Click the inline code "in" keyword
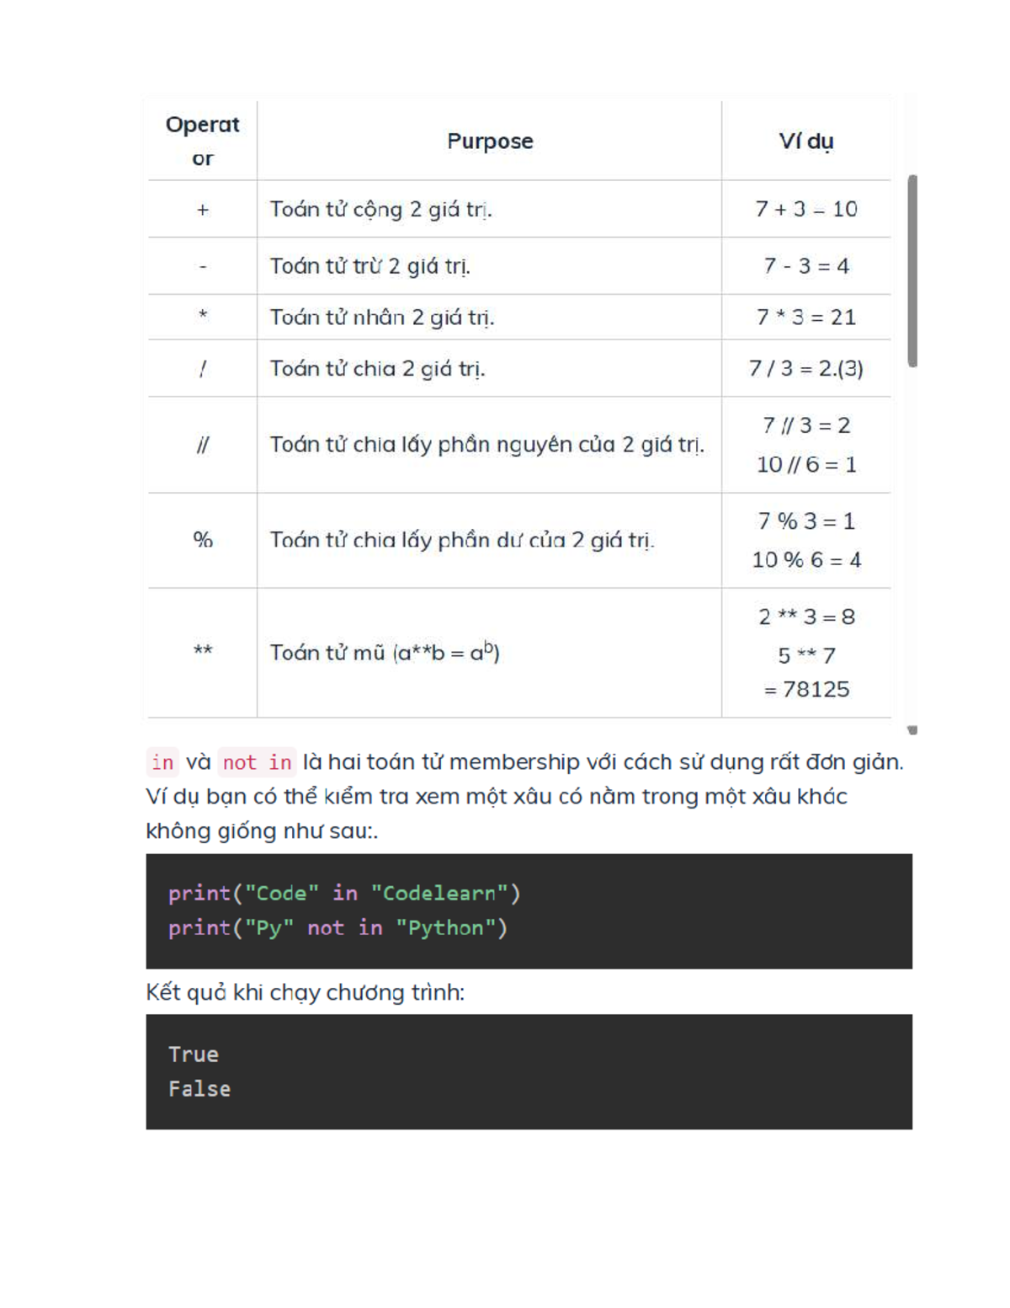 click(x=162, y=762)
